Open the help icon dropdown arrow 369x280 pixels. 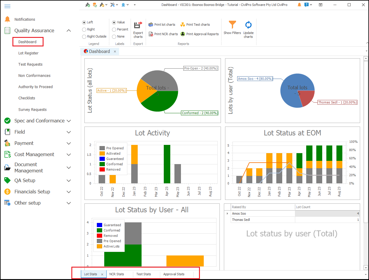[311, 5]
